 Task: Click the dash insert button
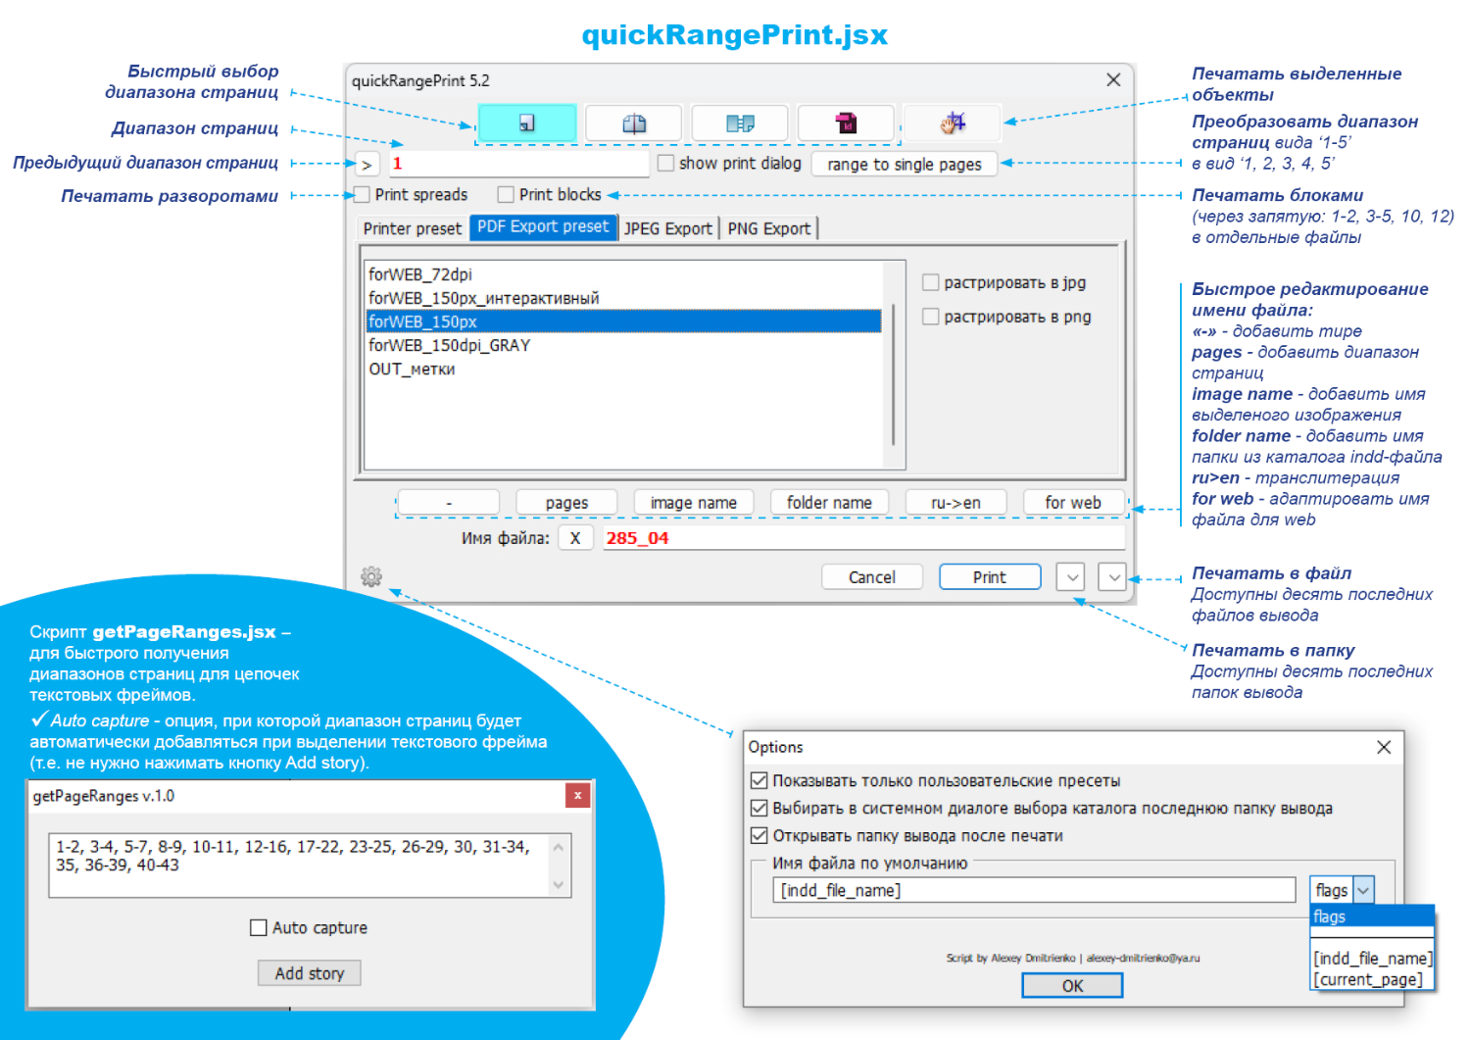pos(449,503)
